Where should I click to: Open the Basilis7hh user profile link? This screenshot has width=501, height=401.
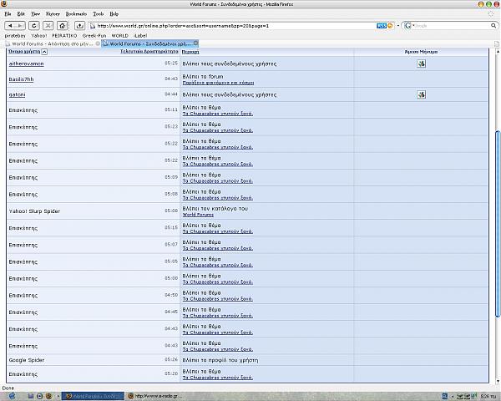coord(22,79)
